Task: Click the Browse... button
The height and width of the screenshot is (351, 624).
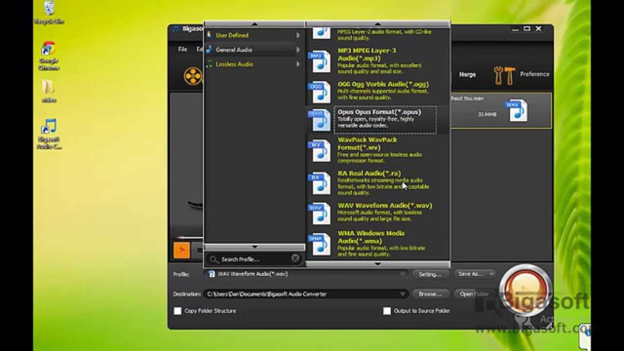Action: [430, 294]
